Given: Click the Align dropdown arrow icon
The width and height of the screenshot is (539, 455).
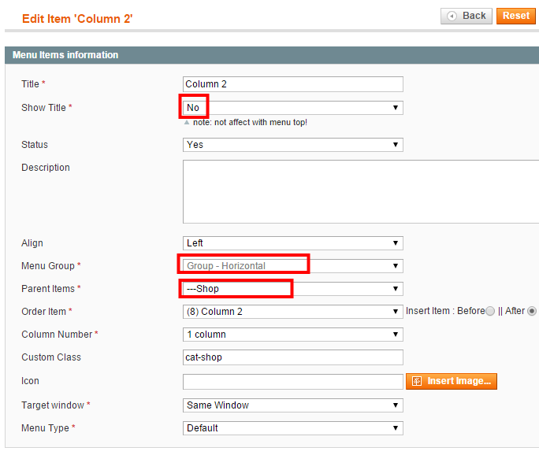Looking at the screenshot, I should 396,243.
